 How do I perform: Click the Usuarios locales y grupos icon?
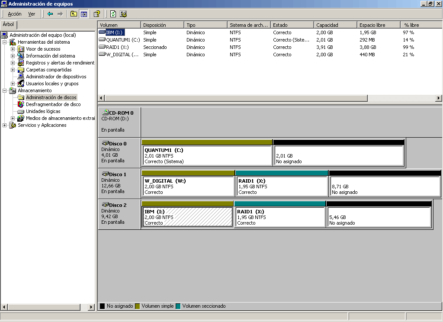click(21, 84)
